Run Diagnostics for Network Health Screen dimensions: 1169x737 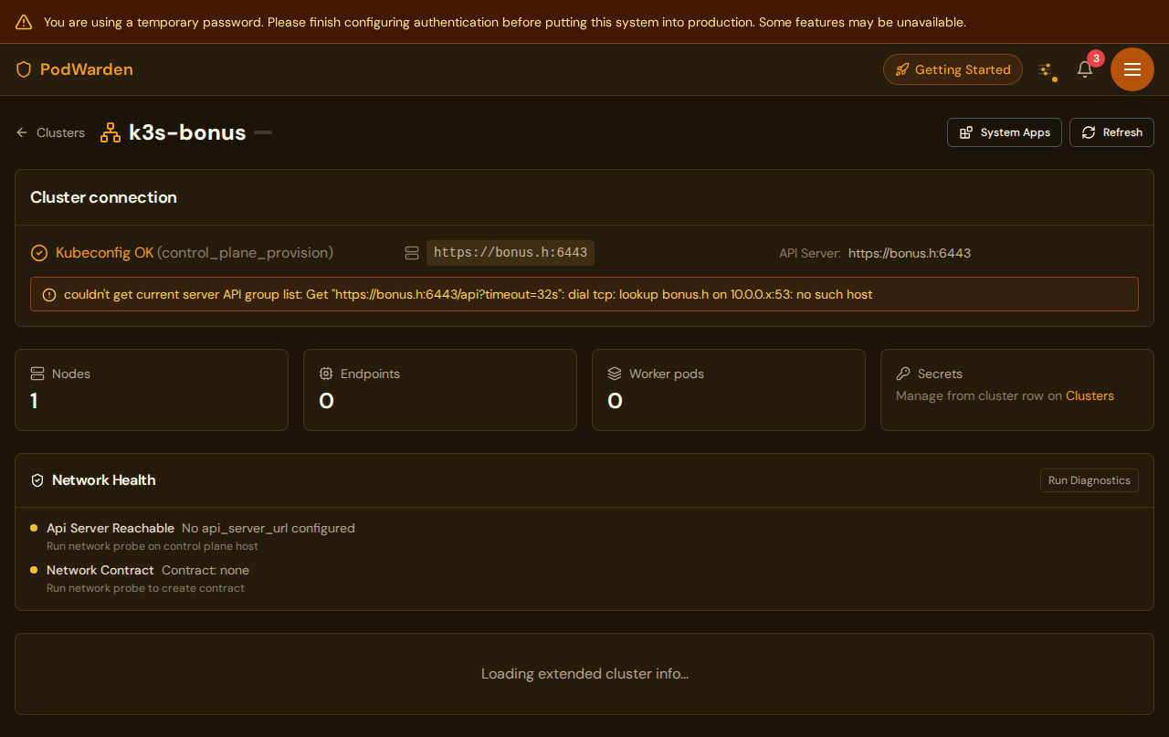pos(1089,479)
